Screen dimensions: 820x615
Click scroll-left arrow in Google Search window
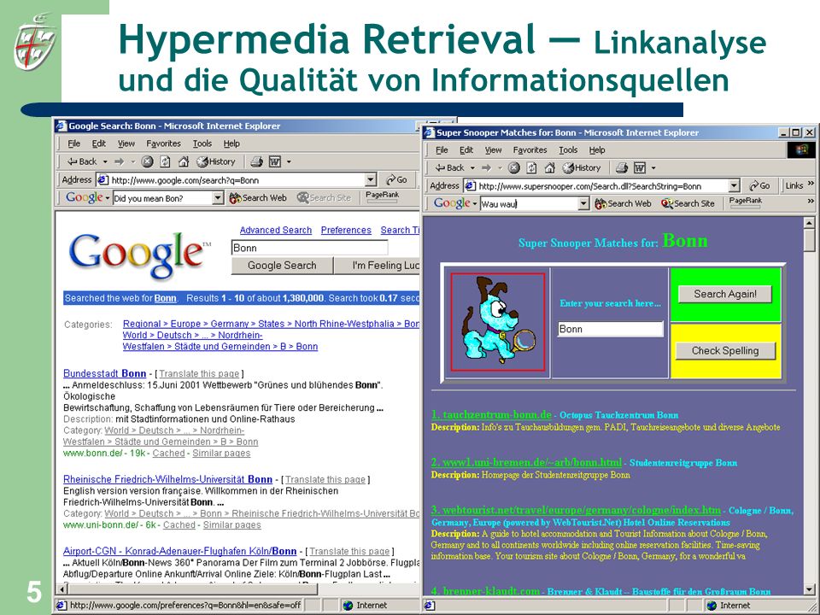(x=61, y=589)
